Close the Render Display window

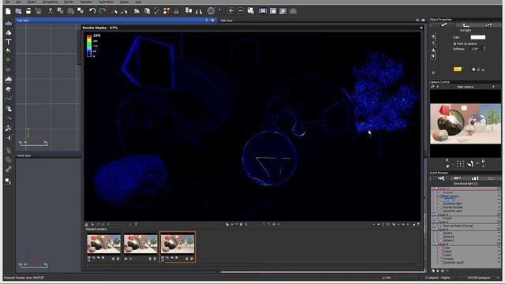421,28
